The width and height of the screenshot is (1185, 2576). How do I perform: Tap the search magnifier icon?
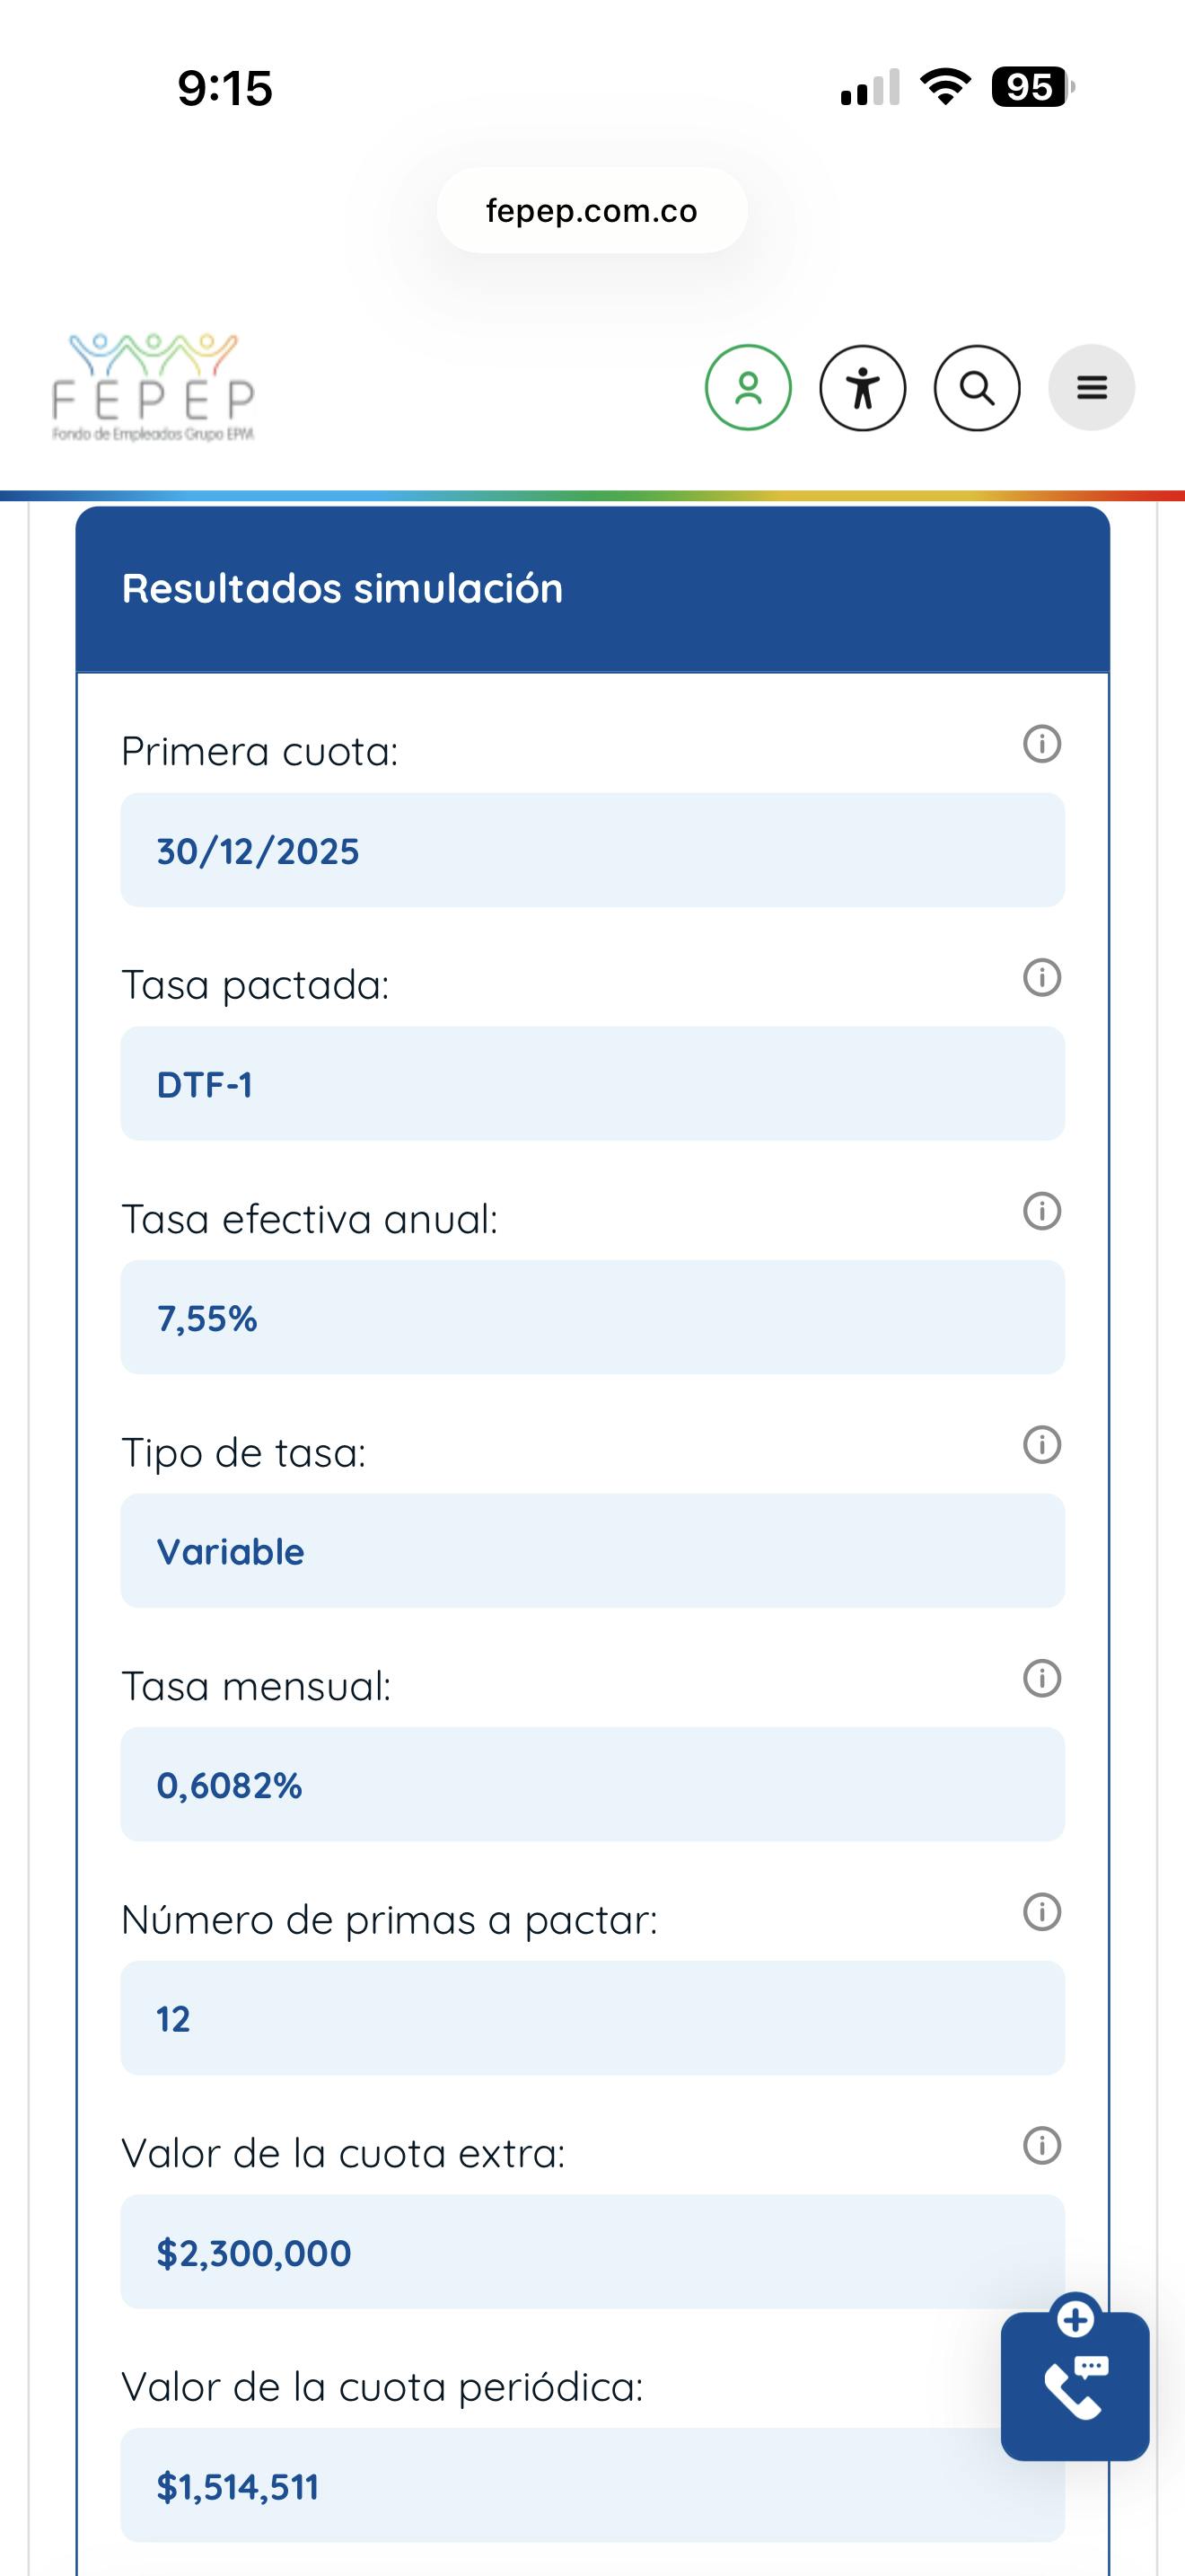click(976, 388)
